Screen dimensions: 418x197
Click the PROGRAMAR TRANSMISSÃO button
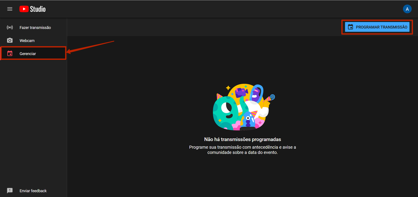coord(377,27)
